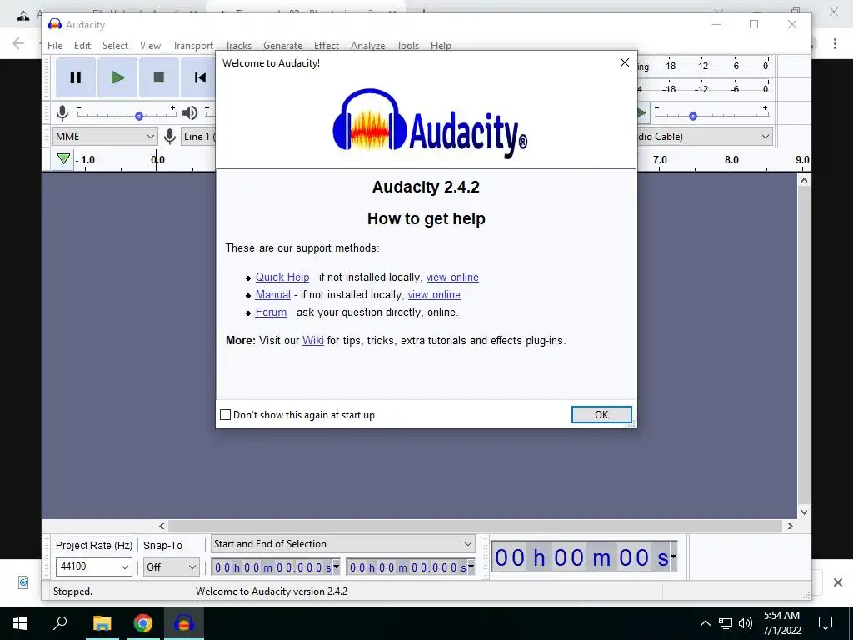Open the Generate menu

coord(283,46)
